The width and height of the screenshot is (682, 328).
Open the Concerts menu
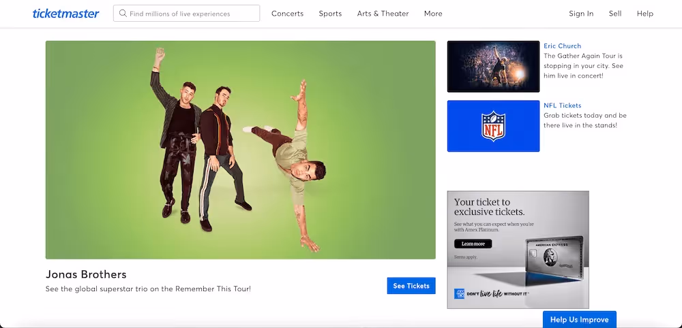288,14
